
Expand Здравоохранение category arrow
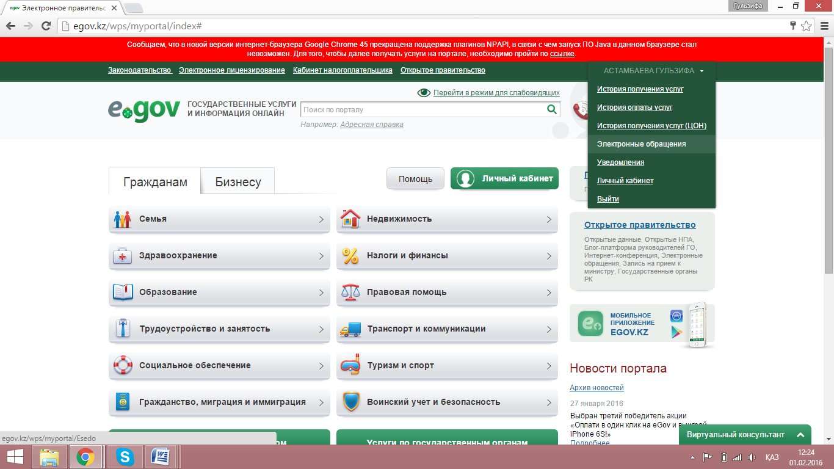321,256
